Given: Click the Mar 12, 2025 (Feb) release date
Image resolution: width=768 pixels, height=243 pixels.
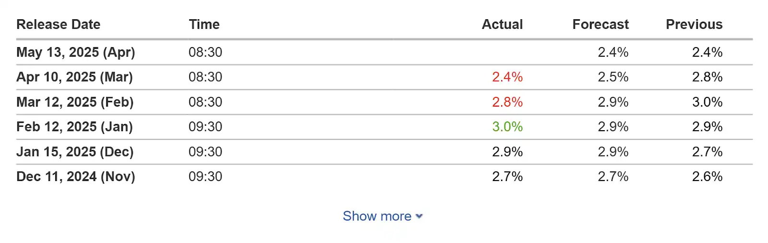Looking at the screenshot, I should (x=75, y=102).
